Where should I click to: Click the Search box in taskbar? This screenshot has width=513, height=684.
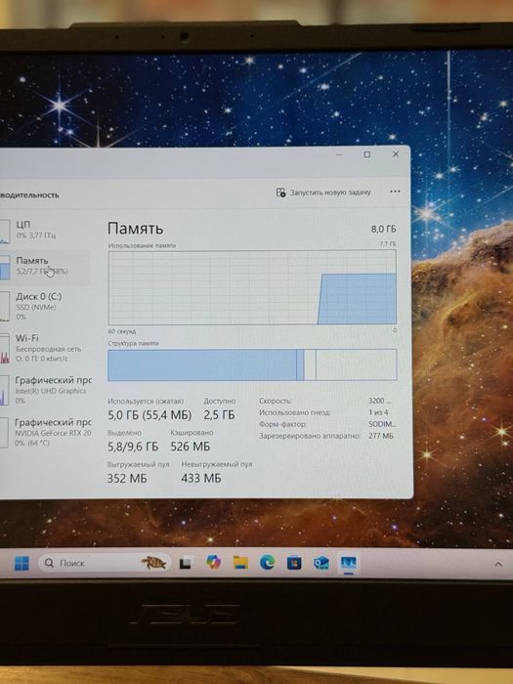pyautogui.click(x=105, y=563)
